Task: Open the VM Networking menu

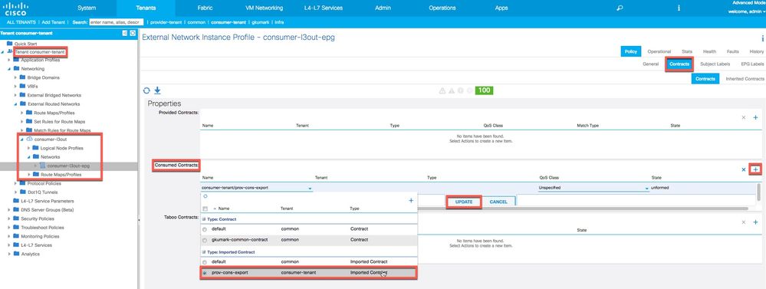Action: pos(265,8)
